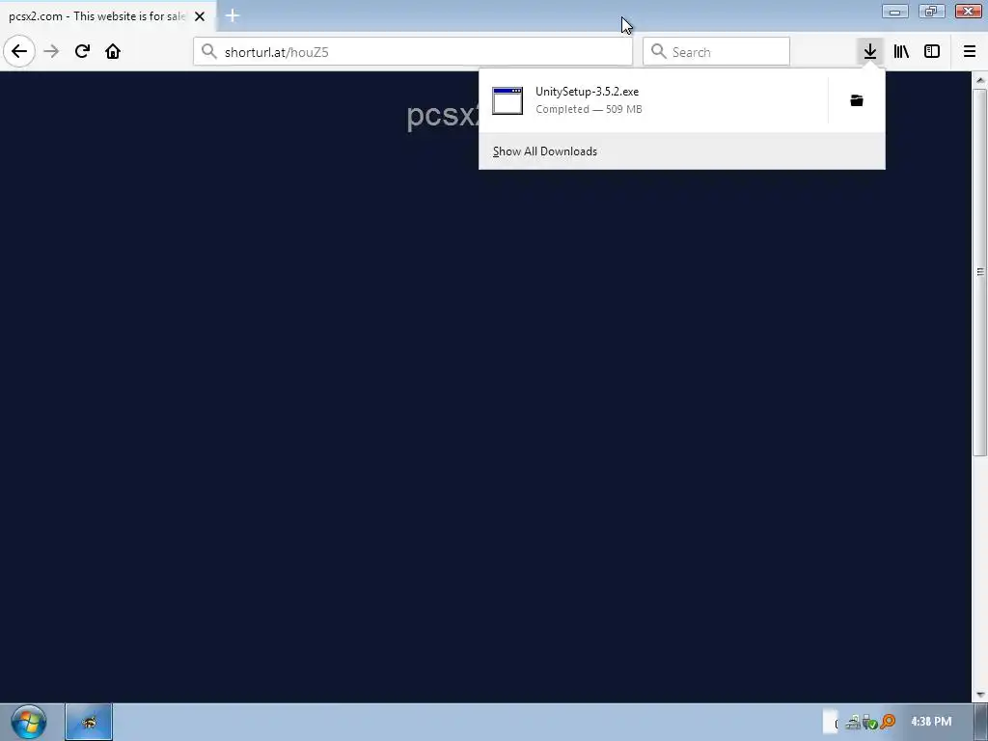Screen dimensions: 988x741
Task: Open the Windows Start menu
Action: point(29,722)
